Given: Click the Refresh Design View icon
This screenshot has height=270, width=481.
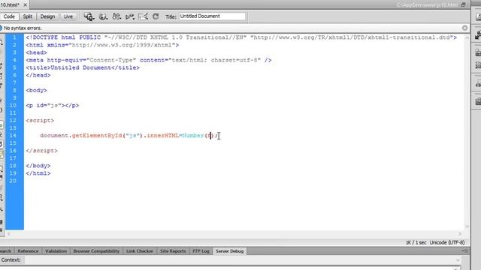Looking at the screenshot, I should 156,16.
